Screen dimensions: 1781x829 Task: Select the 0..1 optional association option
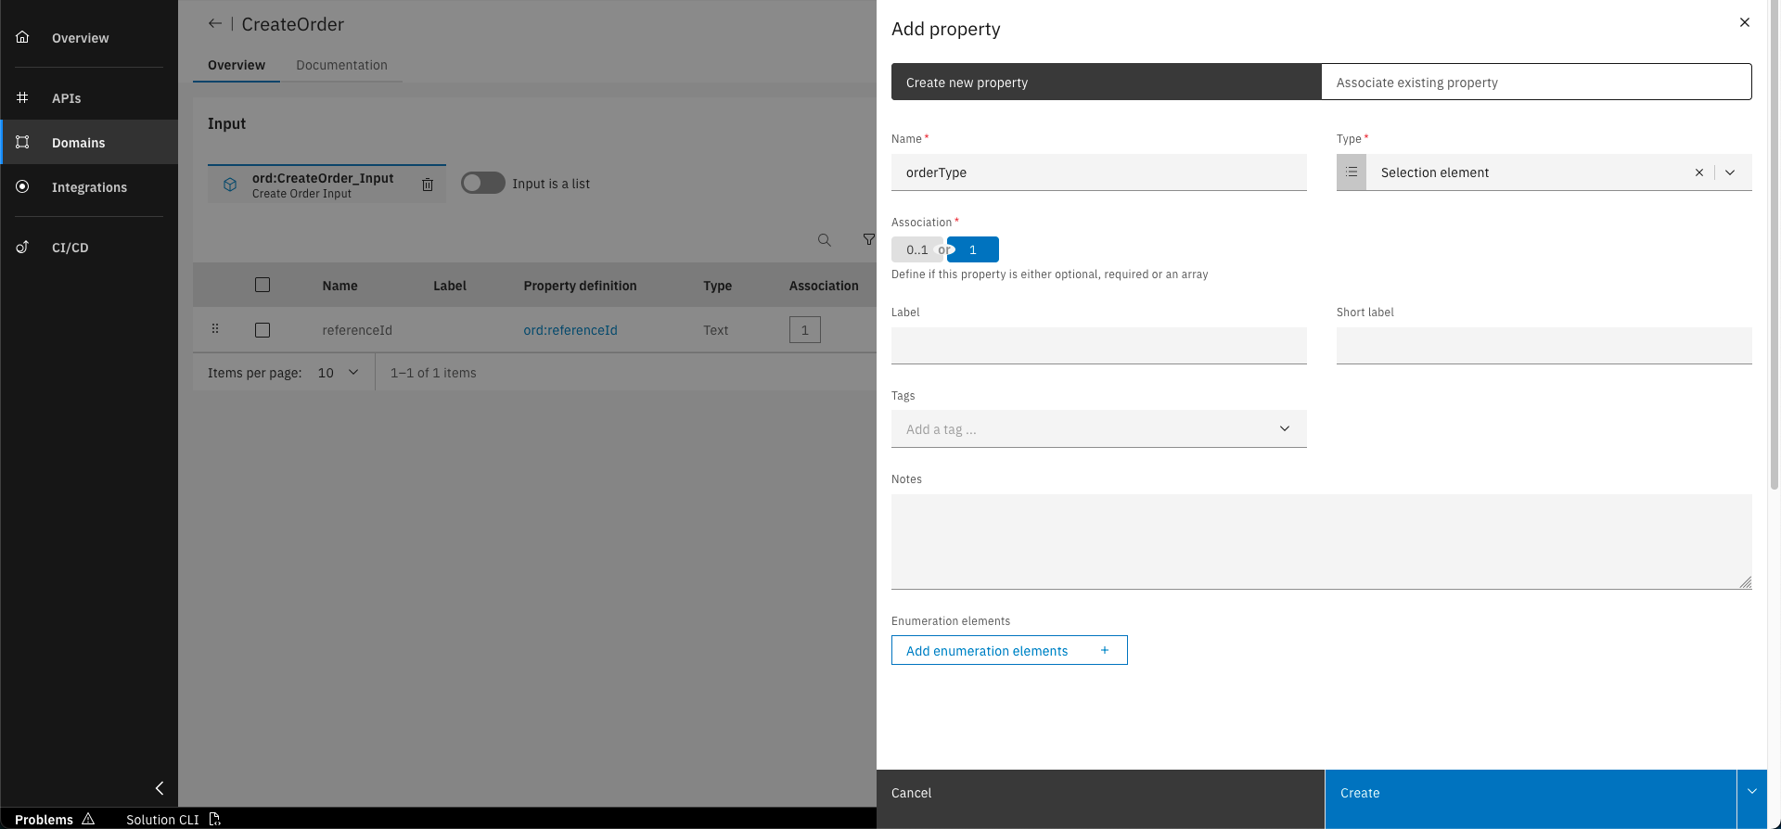click(916, 250)
